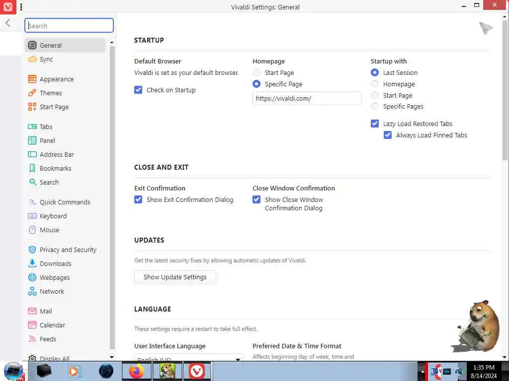Screen dimensions: 509x381
Task: Open Calendar settings icon
Action: [32, 325]
